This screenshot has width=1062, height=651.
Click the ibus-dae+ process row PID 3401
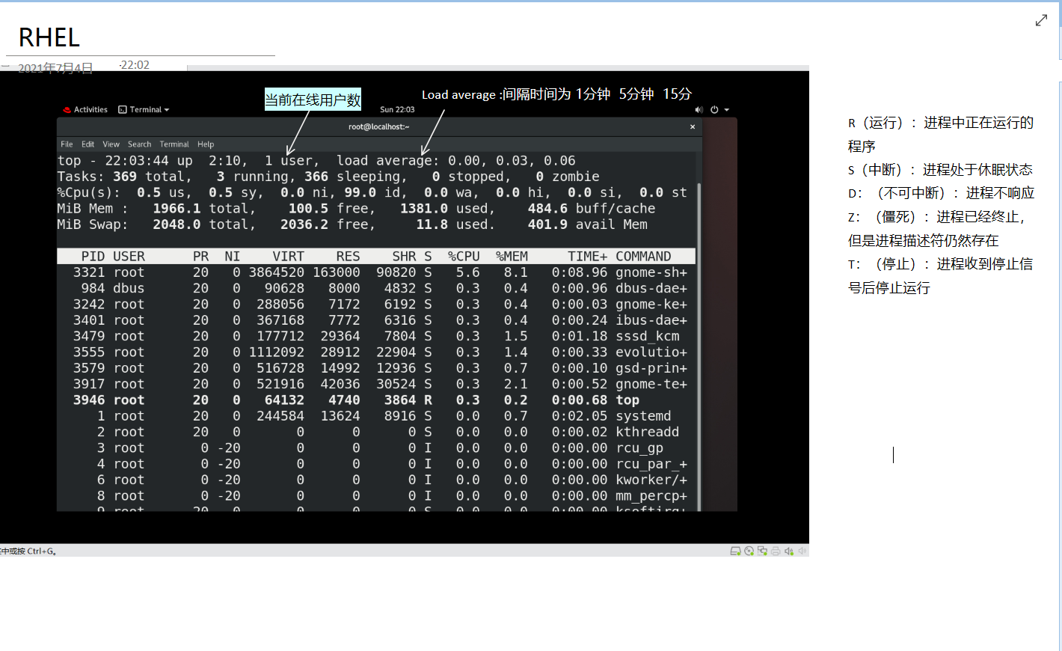click(x=376, y=320)
